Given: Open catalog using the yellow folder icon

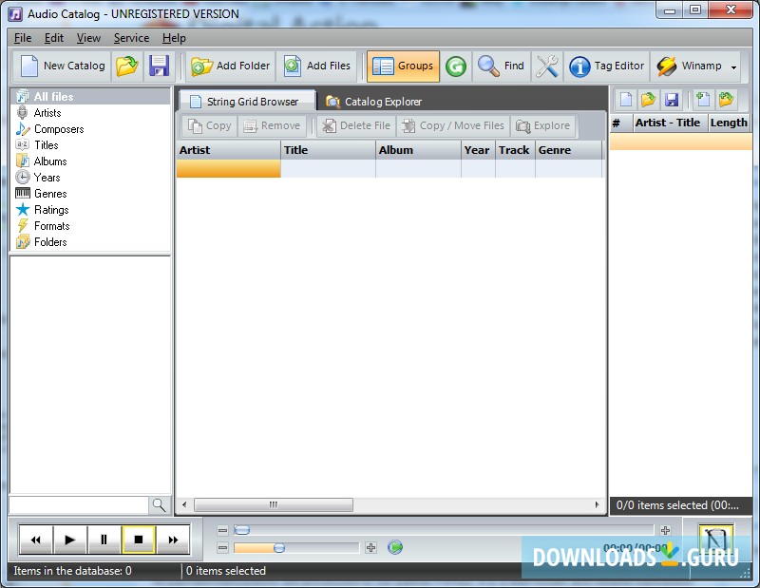Looking at the screenshot, I should point(127,66).
